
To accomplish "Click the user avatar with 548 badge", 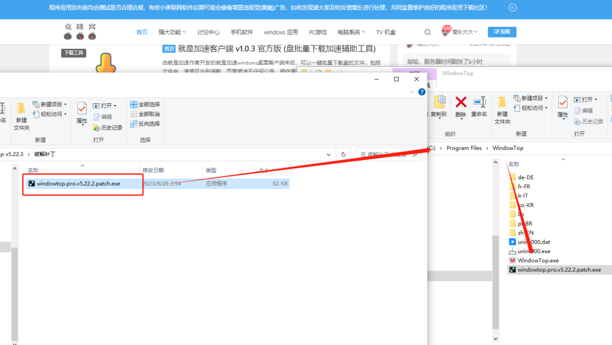I will [x=446, y=31].
